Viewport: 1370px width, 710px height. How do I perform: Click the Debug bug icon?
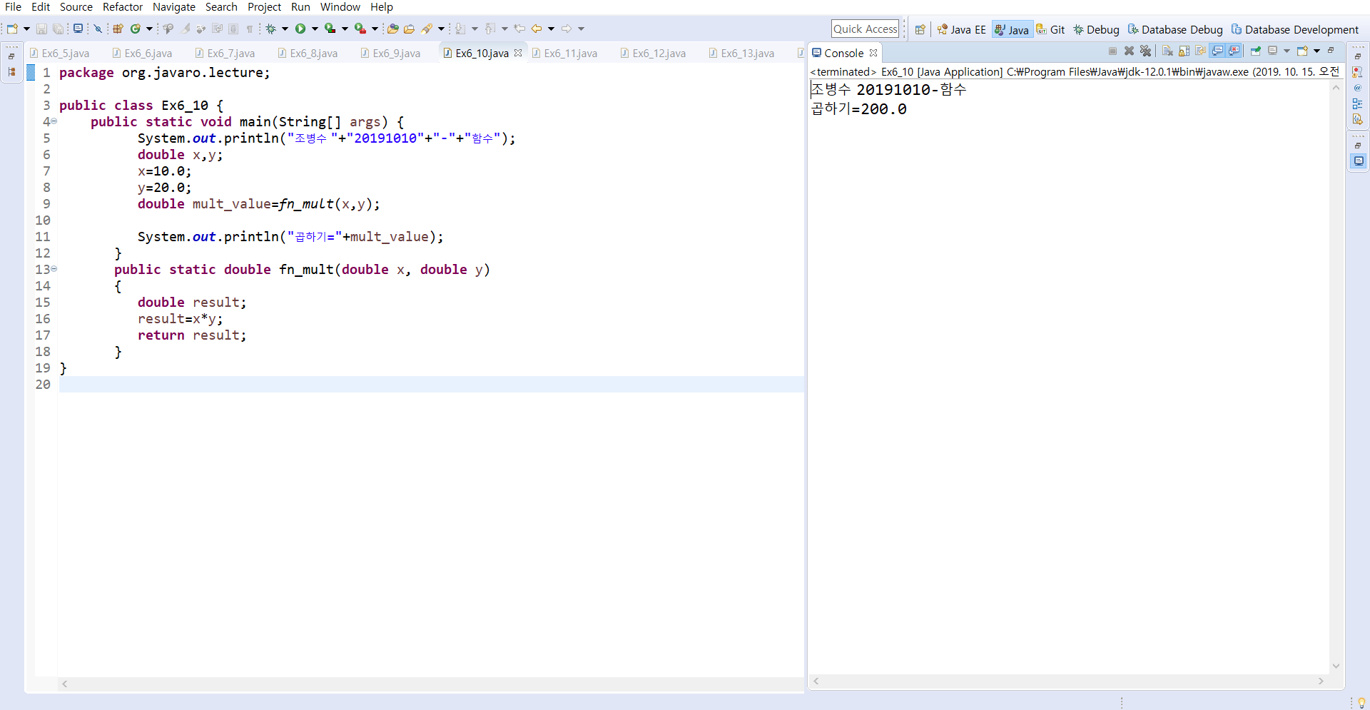pyautogui.click(x=271, y=29)
